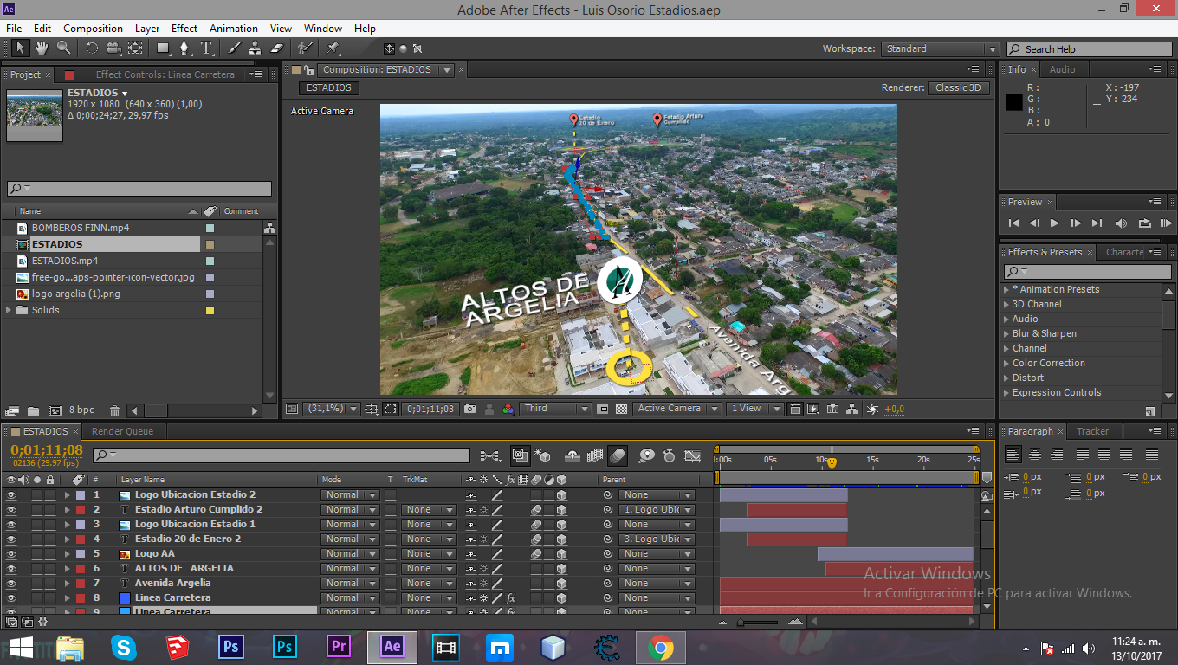This screenshot has height=665, width=1178.
Task: Create a new folder in Project panel
Action: tap(33, 410)
